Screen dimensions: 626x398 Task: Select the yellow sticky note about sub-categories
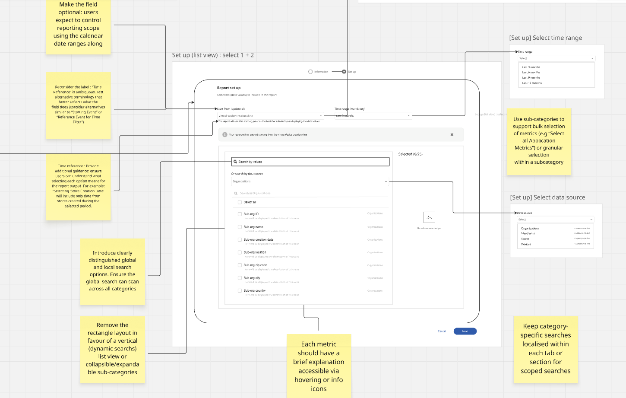[x=539, y=141]
